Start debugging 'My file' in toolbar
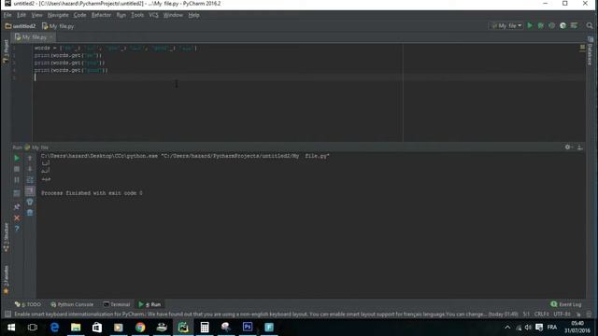The width and height of the screenshot is (598, 336). [x=541, y=25]
